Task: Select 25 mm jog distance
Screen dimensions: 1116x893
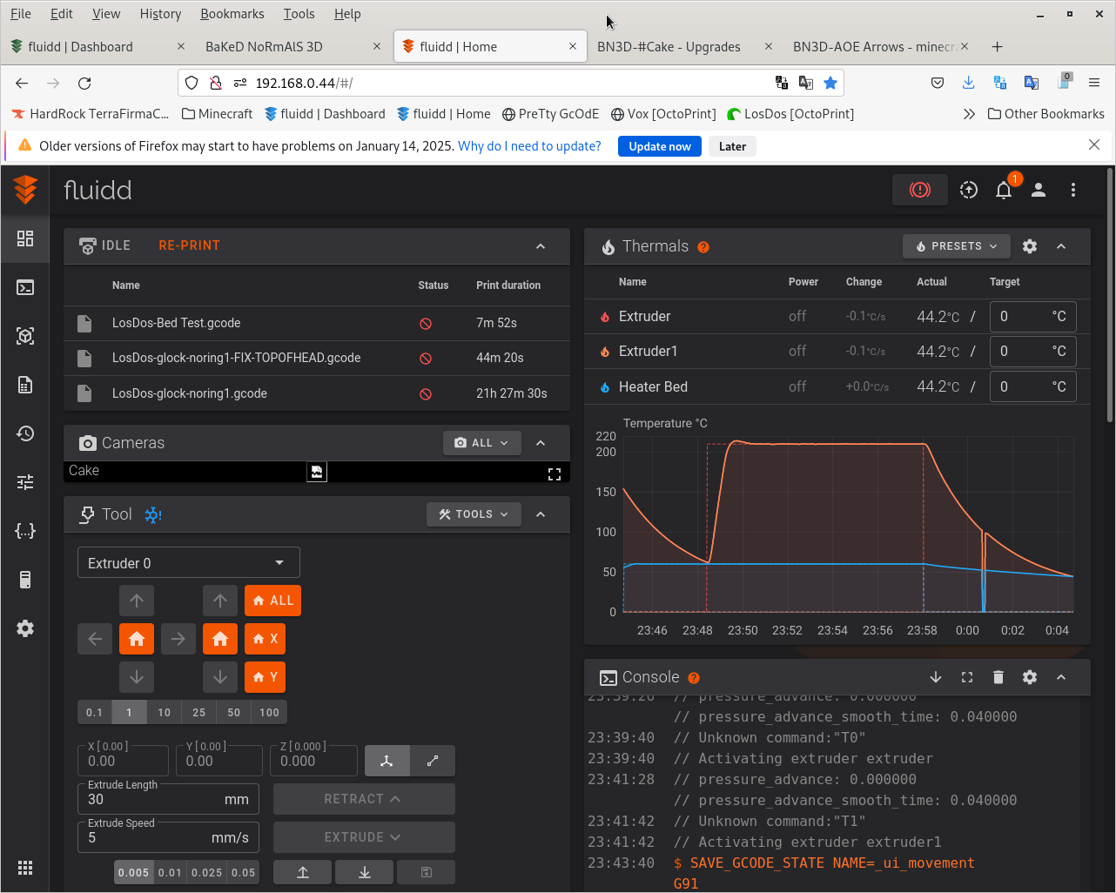Action: click(x=199, y=712)
